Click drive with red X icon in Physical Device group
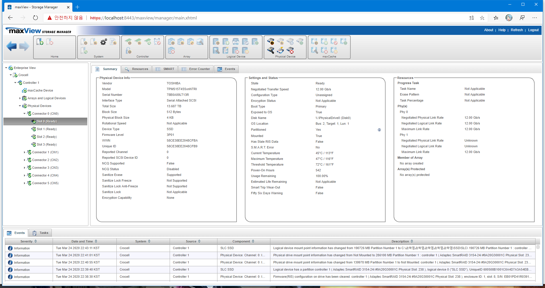 pos(290,51)
